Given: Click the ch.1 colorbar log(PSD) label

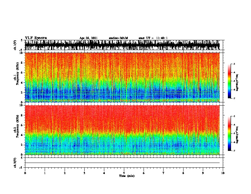Looking at the screenshot, I should tap(237, 83).
